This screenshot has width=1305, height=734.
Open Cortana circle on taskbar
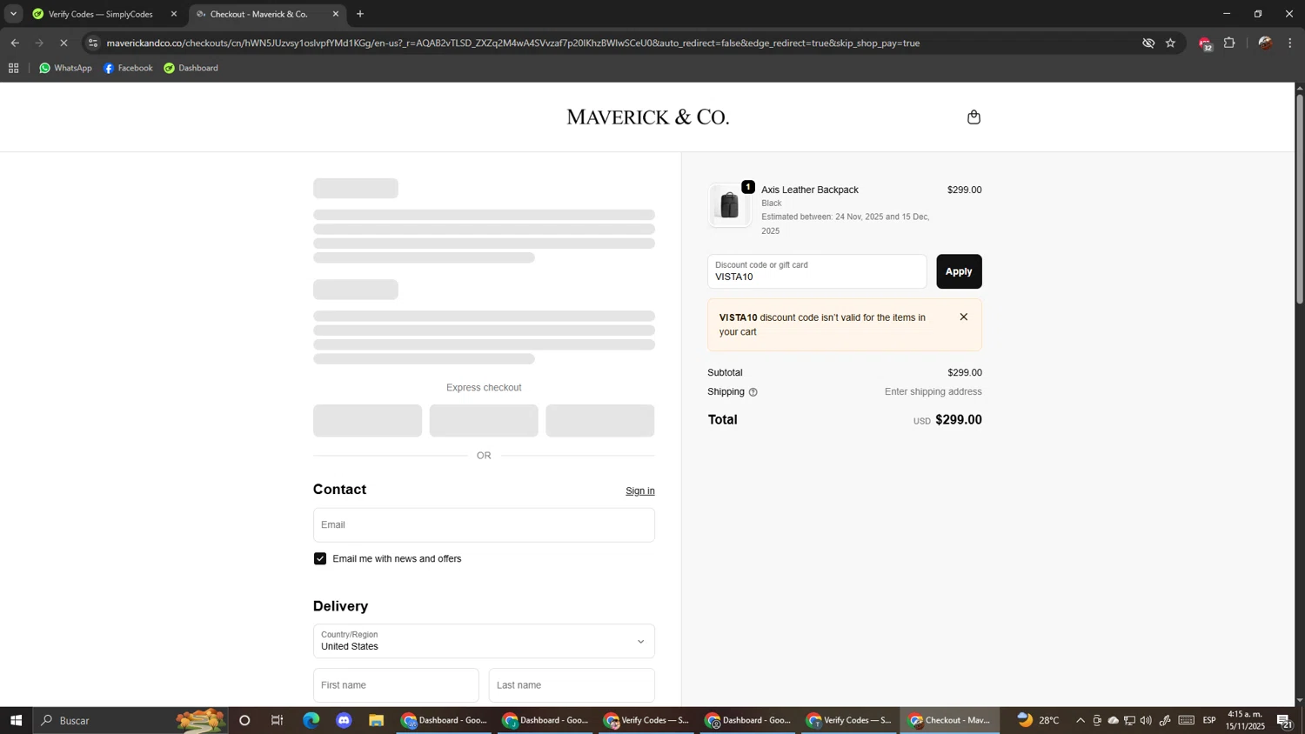[244, 720]
